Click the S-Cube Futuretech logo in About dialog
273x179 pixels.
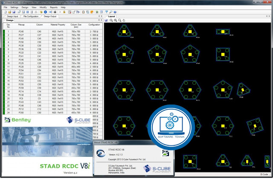tap(157, 169)
